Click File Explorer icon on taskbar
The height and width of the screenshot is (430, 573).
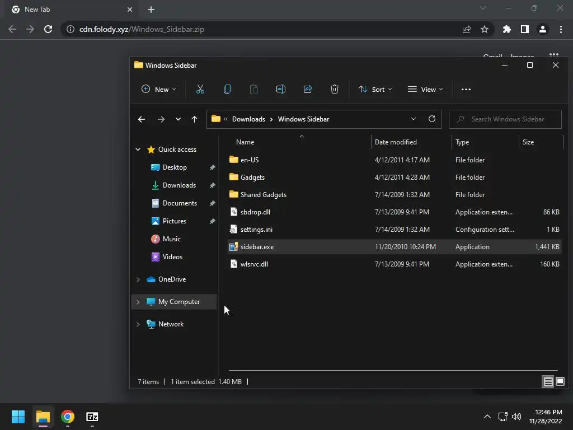coord(43,417)
